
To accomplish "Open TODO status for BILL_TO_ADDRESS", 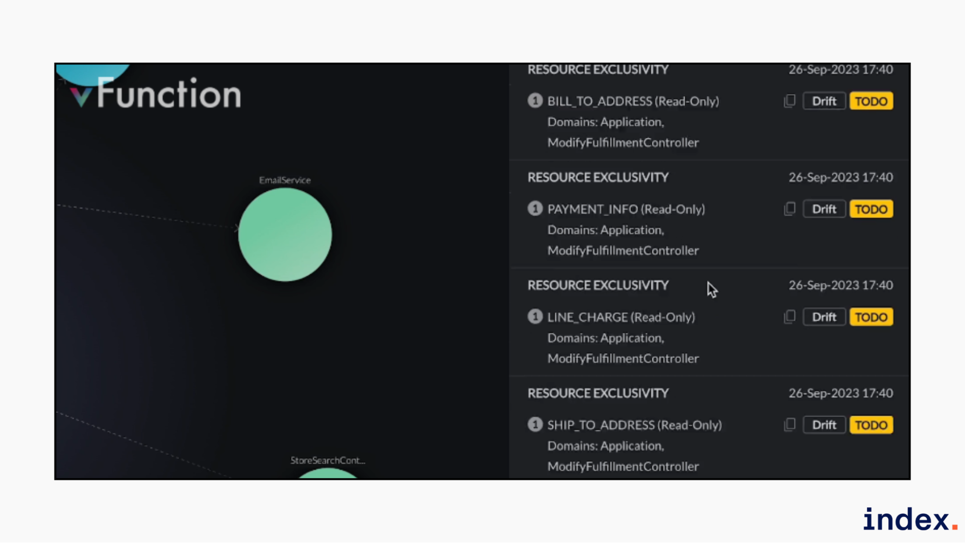I will [871, 101].
